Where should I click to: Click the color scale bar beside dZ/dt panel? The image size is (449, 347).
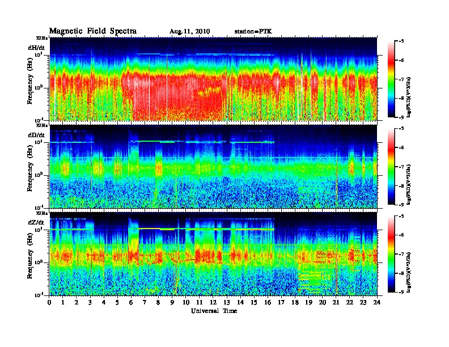point(391,253)
